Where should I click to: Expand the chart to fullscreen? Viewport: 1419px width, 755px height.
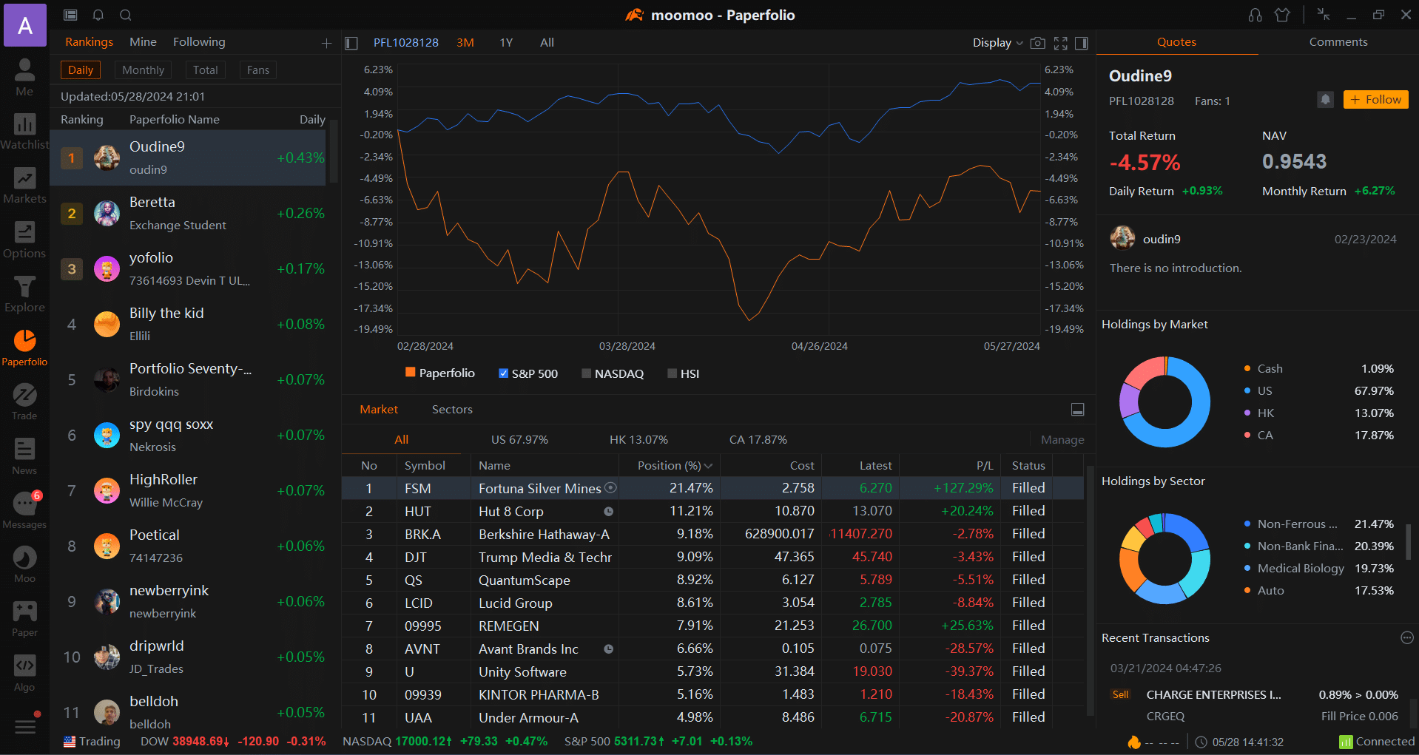(x=1061, y=43)
